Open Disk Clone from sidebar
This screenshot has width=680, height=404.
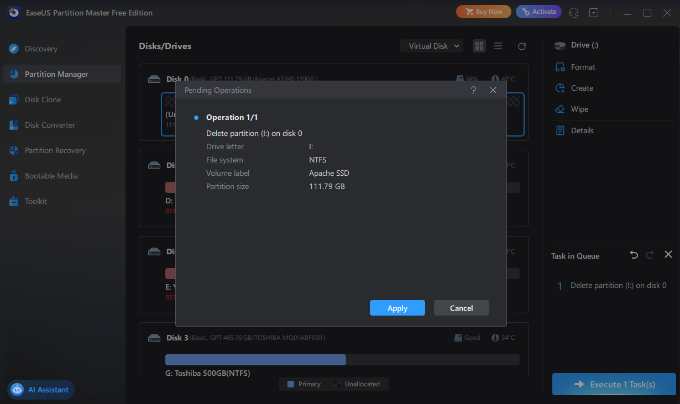(x=62, y=99)
